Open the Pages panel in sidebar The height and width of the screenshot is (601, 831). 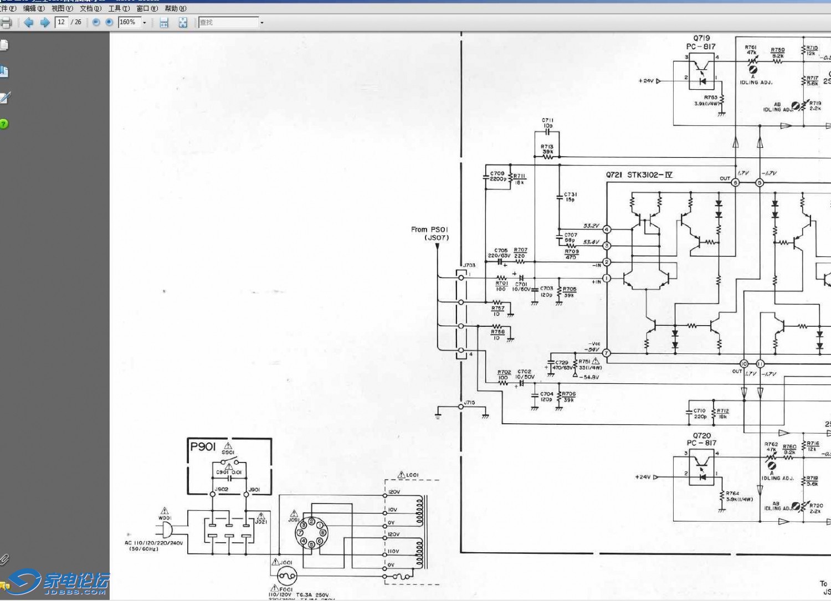pyautogui.click(x=4, y=45)
